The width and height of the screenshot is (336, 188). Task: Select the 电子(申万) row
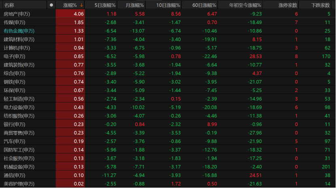[168, 57]
